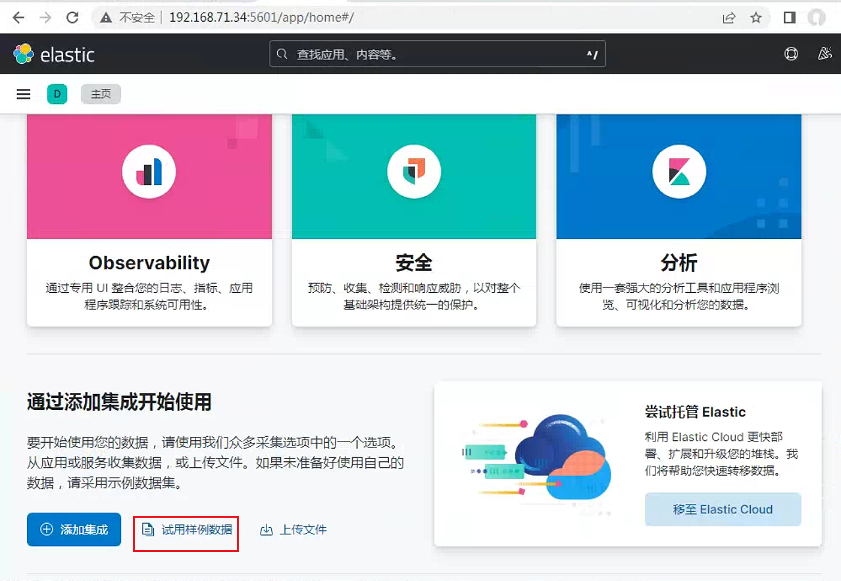Bookmark this page with the star icon
This screenshot has height=581, width=841.
(x=756, y=18)
